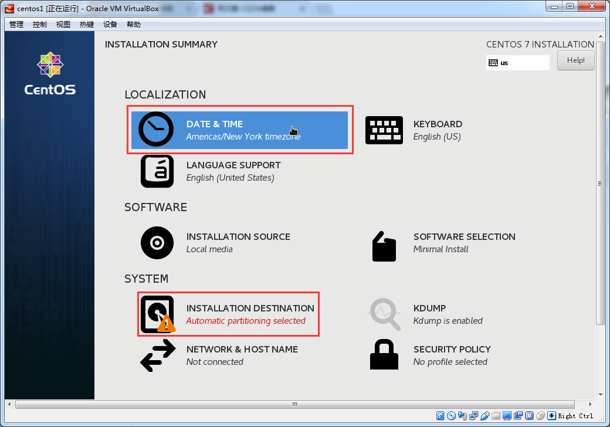Open the Installation Destination disk icon
The height and width of the screenshot is (427, 610).
[x=157, y=314]
